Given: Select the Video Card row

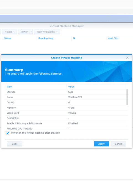Looking at the screenshot, I should click(x=66, y=113).
